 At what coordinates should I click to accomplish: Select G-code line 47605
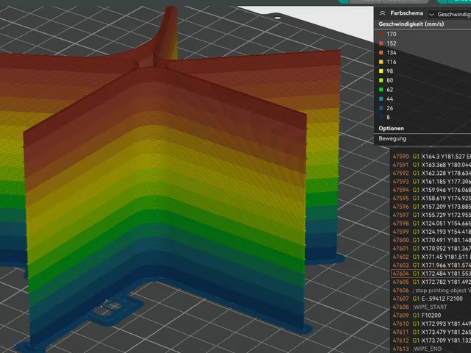[431, 282]
